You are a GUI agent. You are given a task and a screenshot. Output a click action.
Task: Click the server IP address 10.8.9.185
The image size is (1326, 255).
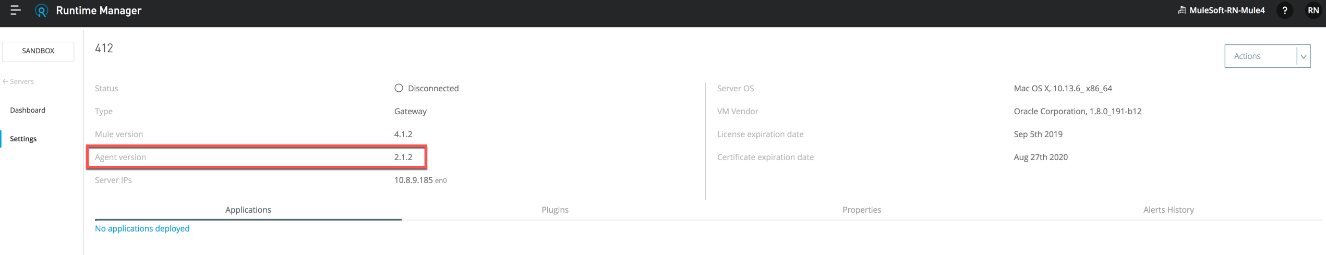(x=413, y=180)
